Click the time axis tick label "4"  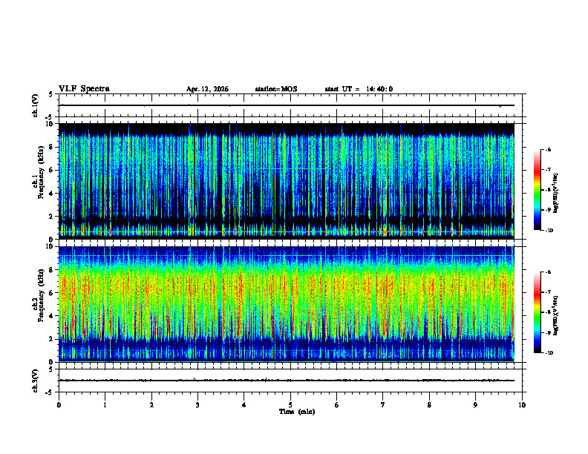[244, 405]
